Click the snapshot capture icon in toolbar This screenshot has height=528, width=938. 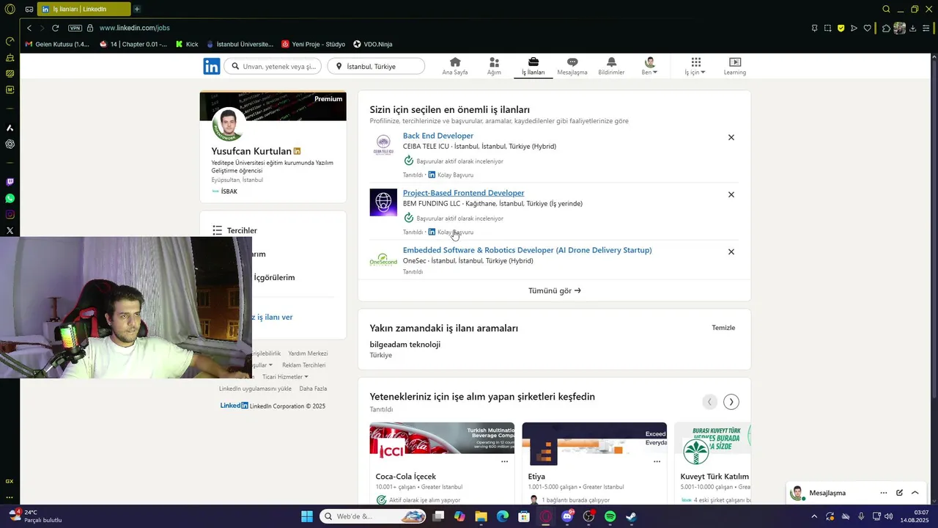tap(827, 28)
